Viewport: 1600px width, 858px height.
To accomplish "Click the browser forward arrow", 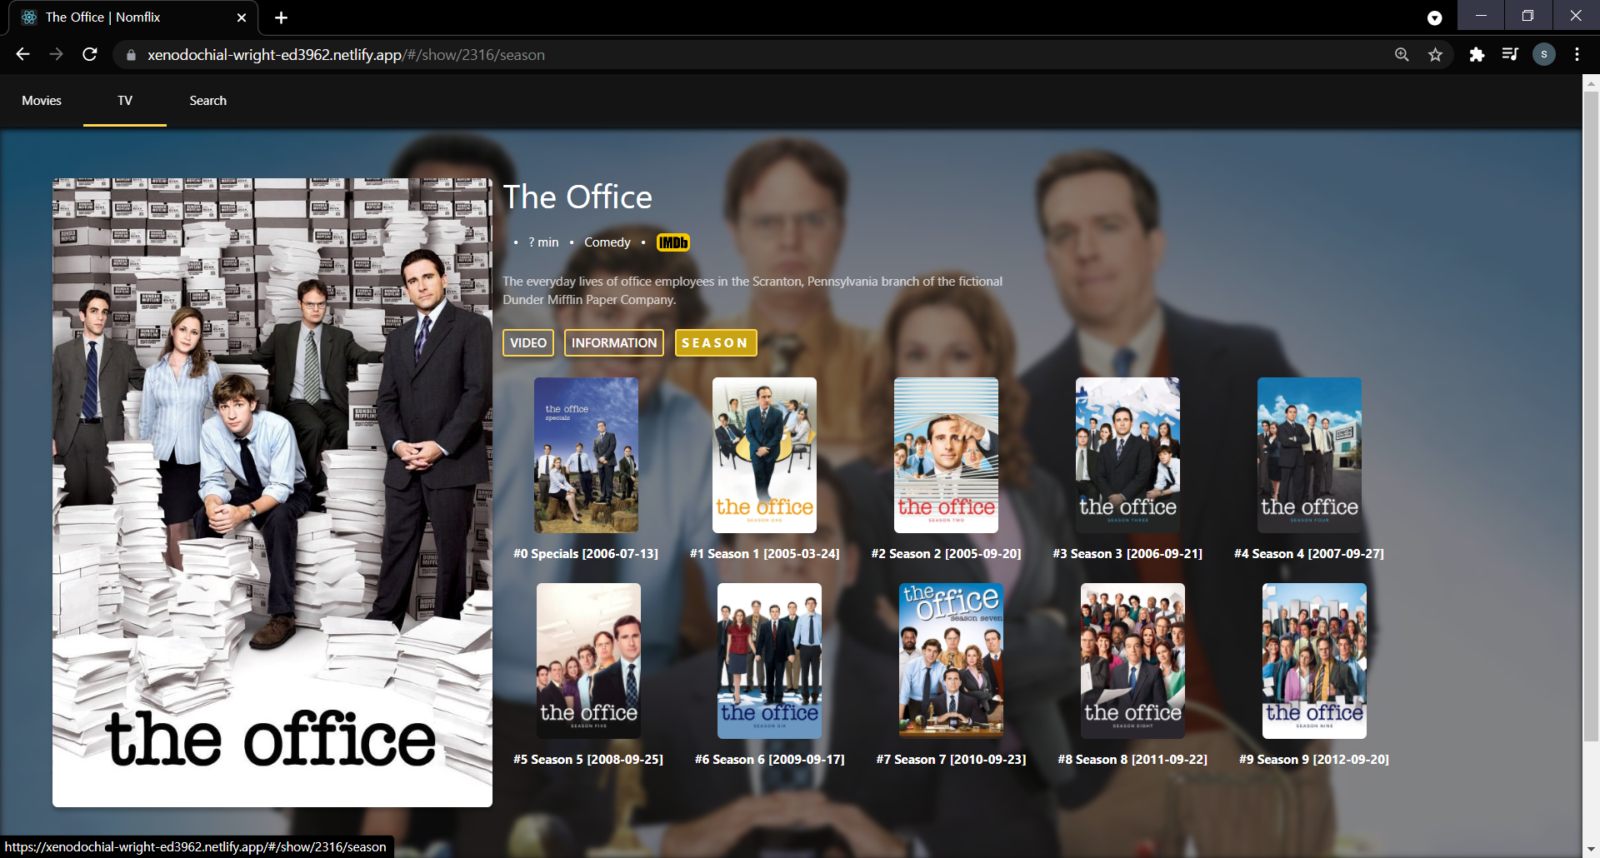I will click(x=56, y=54).
